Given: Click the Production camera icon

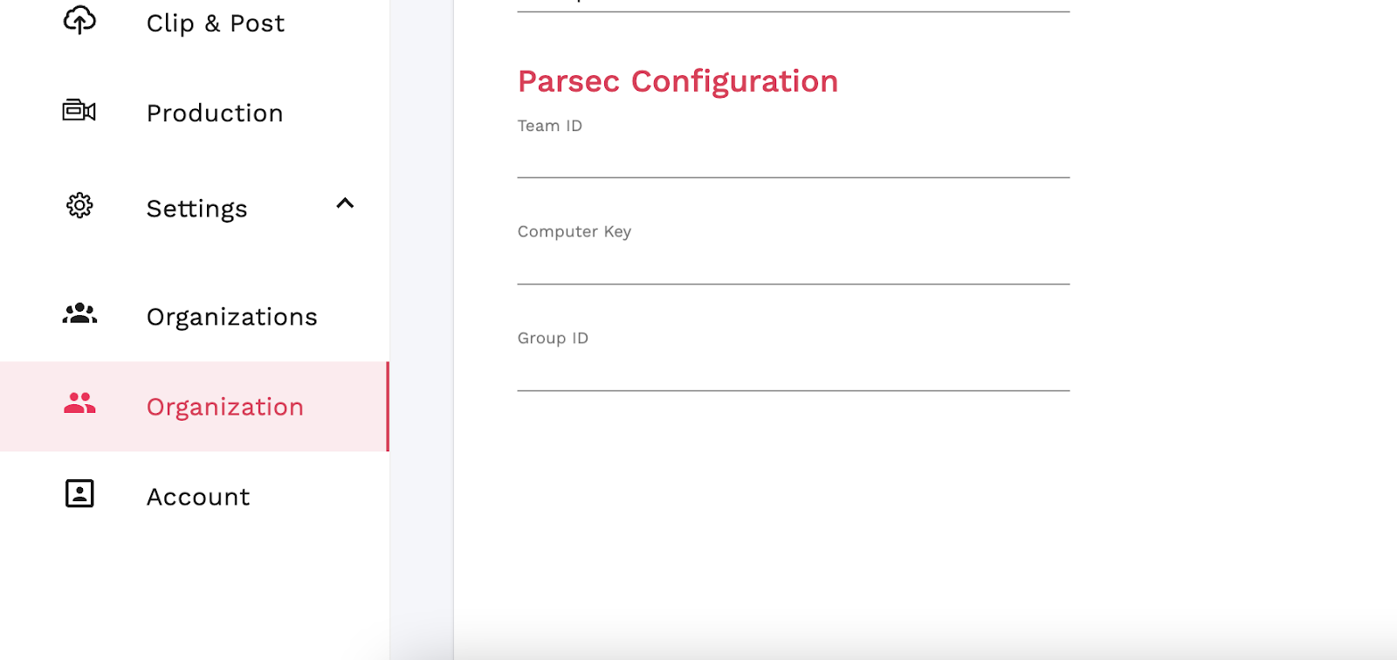Looking at the screenshot, I should pos(79,111).
